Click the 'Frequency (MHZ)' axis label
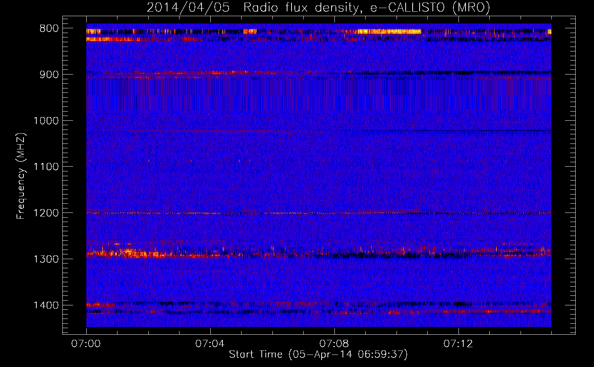 point(21,176)
